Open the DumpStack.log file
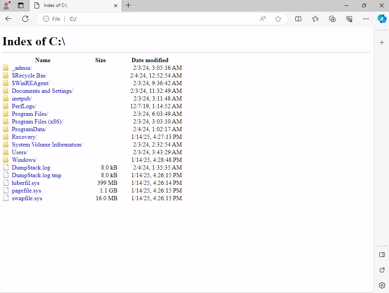389x293 pixels. click(31, 168)
